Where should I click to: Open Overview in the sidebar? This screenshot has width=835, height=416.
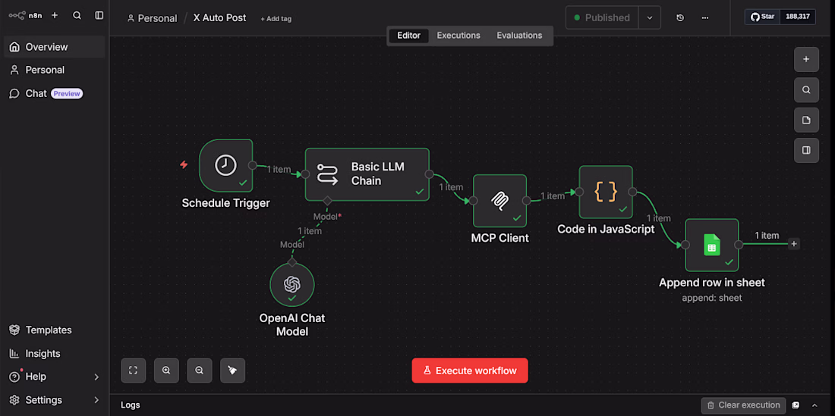[55, 47]
